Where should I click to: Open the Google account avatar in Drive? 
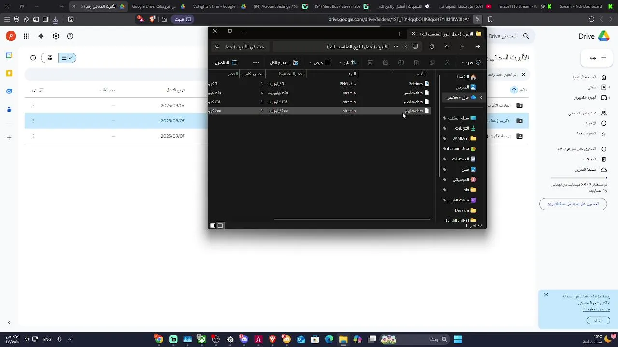[11, 36]
